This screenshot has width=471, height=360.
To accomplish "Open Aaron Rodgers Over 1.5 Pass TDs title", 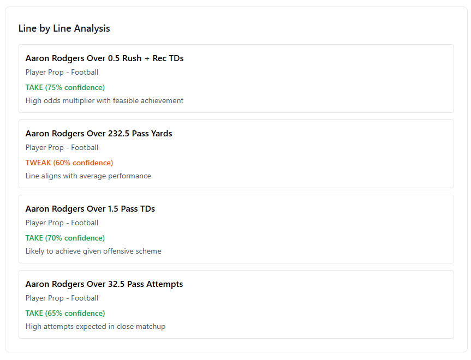I will pos(90,209).
